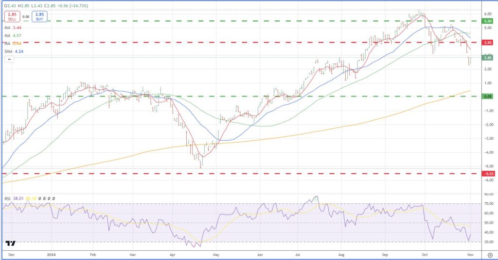Click the current price 2.85 axis label
Image resolution: width=498 pixels, height=260 pixels.
487,58
